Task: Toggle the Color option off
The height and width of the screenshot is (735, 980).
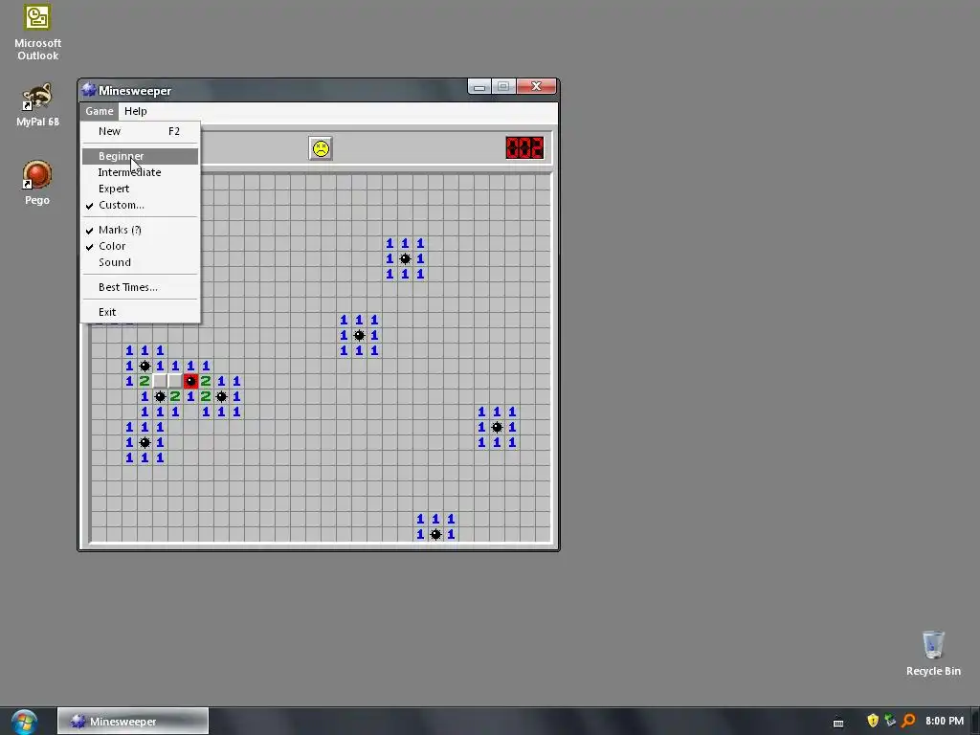Action: (140, 246)
